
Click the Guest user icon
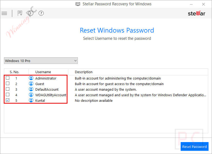click(31, 84)
